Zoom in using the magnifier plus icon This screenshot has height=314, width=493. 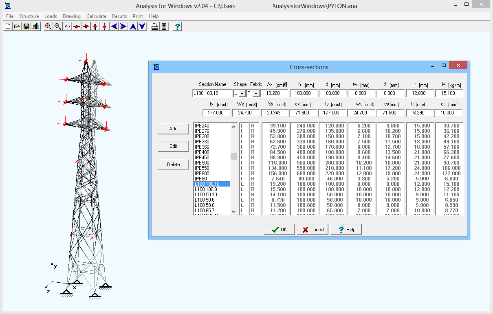coord(48,26)
